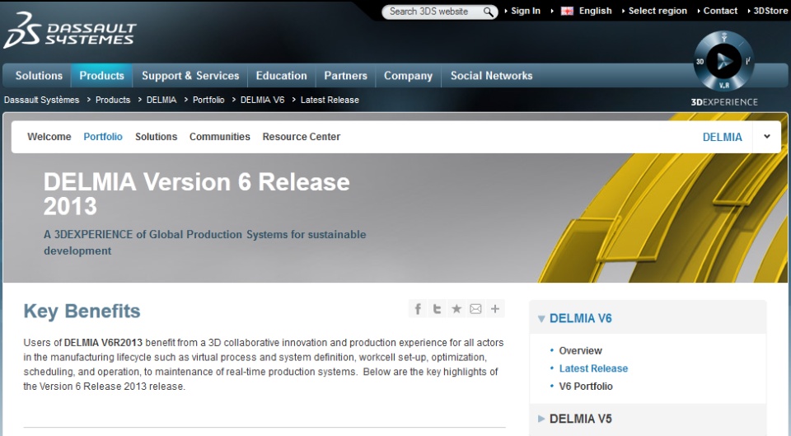
Task: Share page on Twitter
Action: (x=437, y=309)
